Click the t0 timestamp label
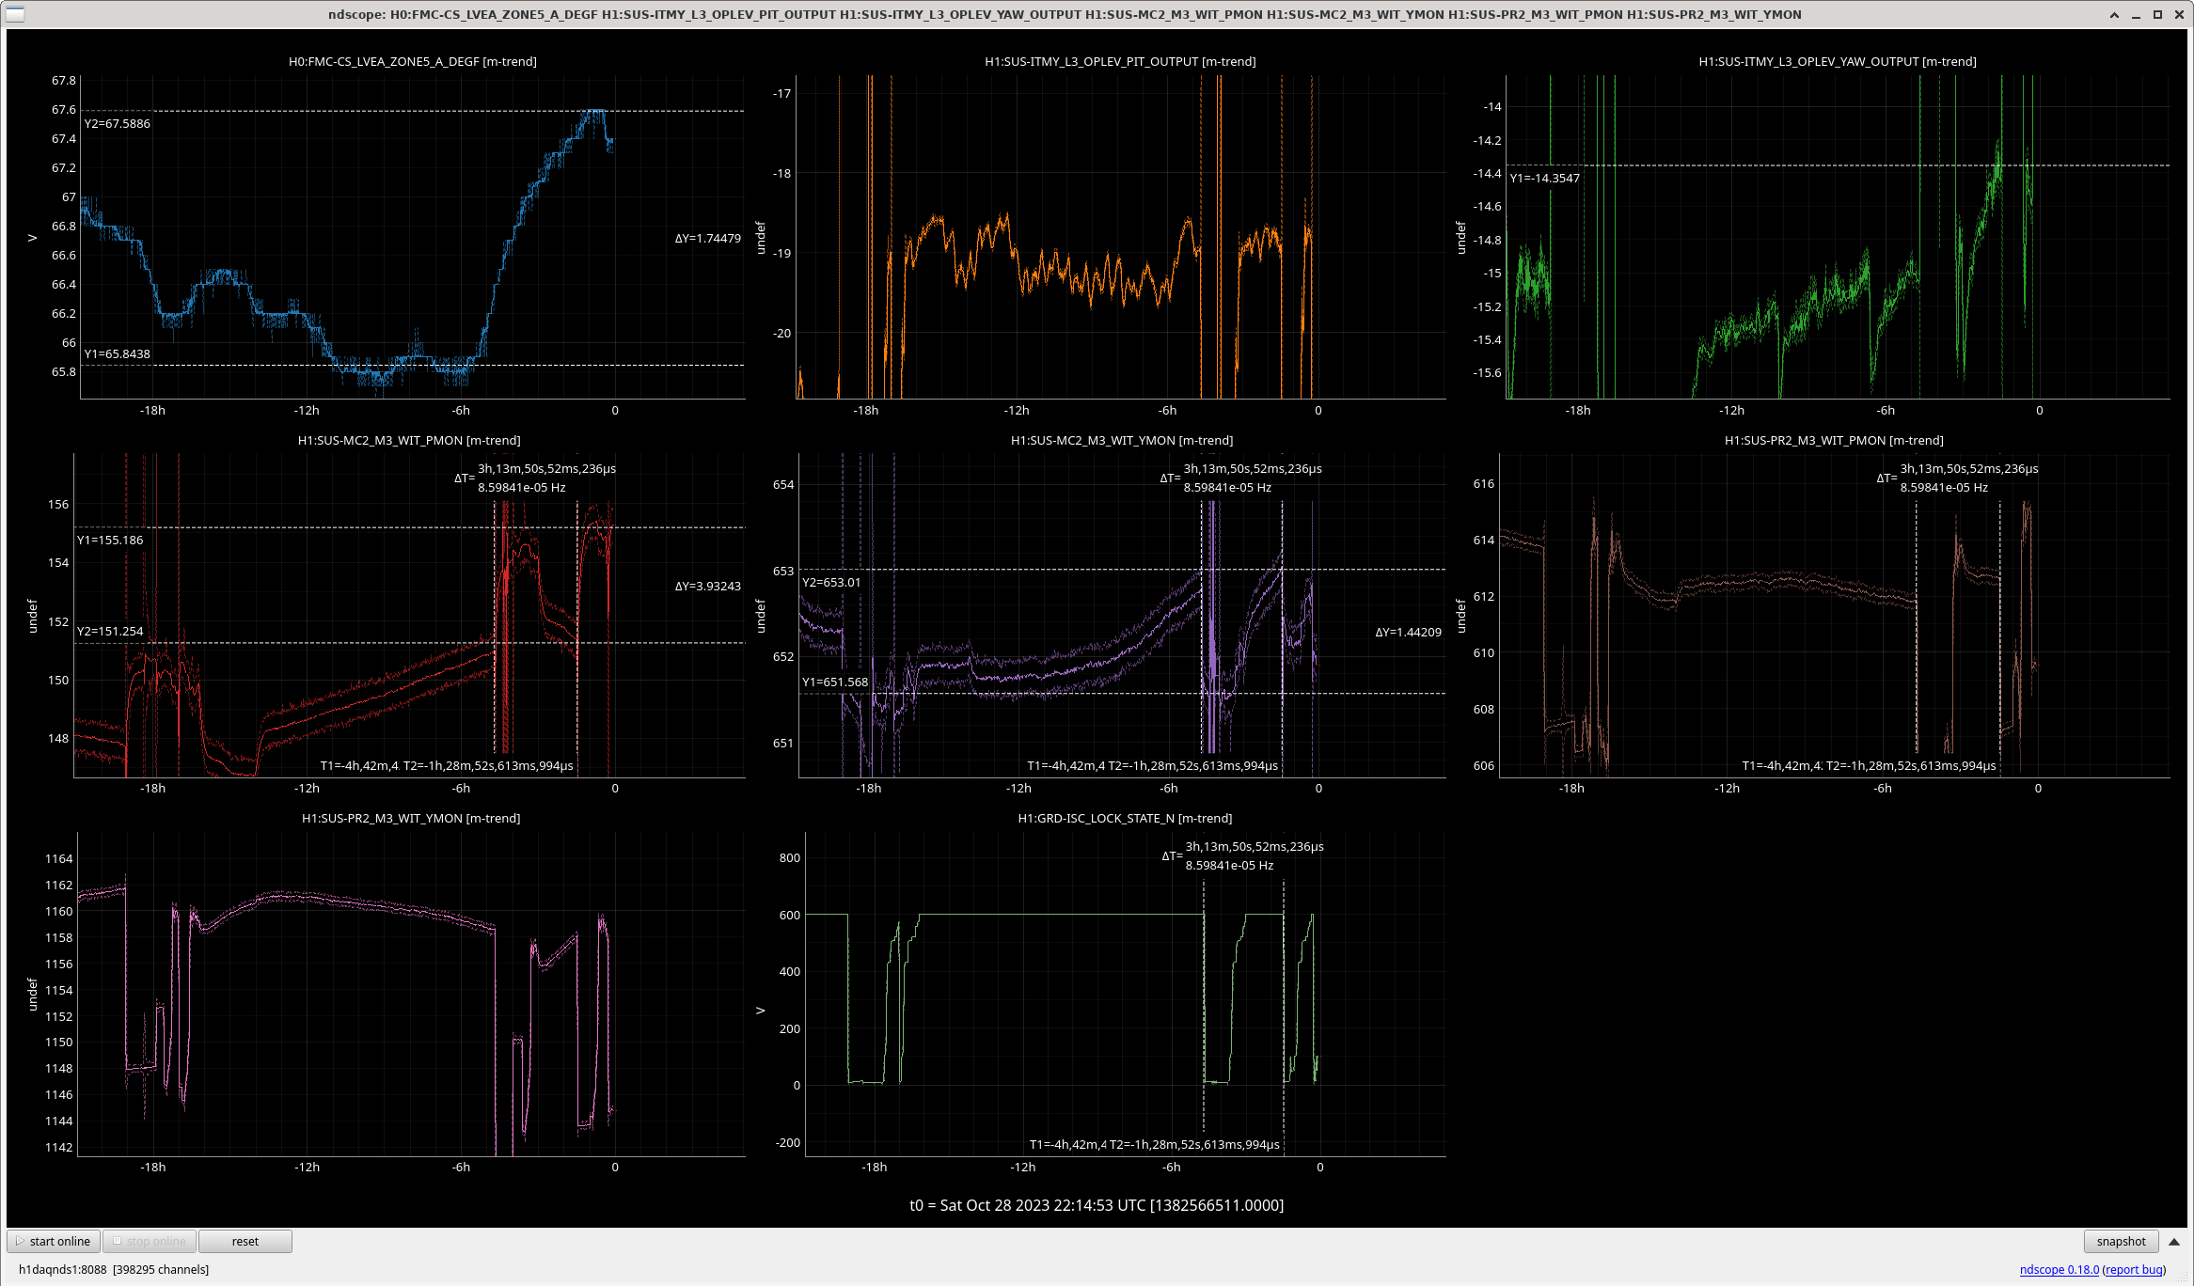The image size is (2194, 1286). click(x=1097, y=1205)
